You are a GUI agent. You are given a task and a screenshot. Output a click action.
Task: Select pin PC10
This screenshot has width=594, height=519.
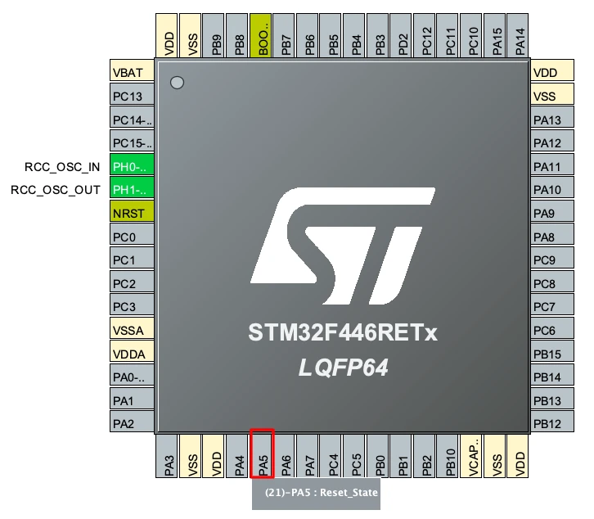coord(471,35)
